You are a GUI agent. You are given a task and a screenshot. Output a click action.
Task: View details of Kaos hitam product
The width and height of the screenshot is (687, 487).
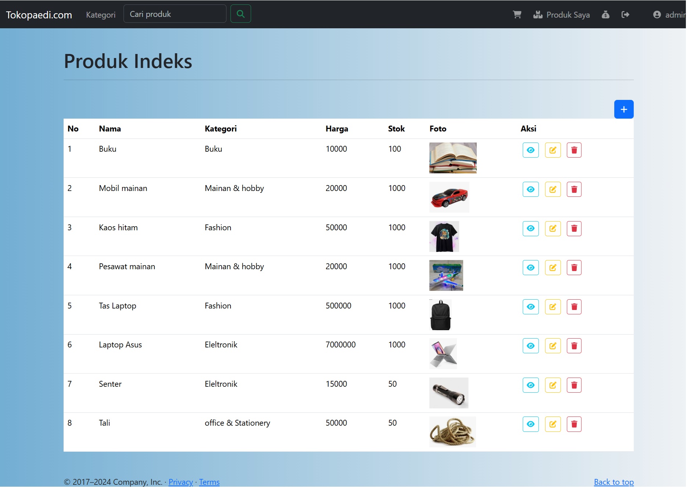(x=531, y=228)
